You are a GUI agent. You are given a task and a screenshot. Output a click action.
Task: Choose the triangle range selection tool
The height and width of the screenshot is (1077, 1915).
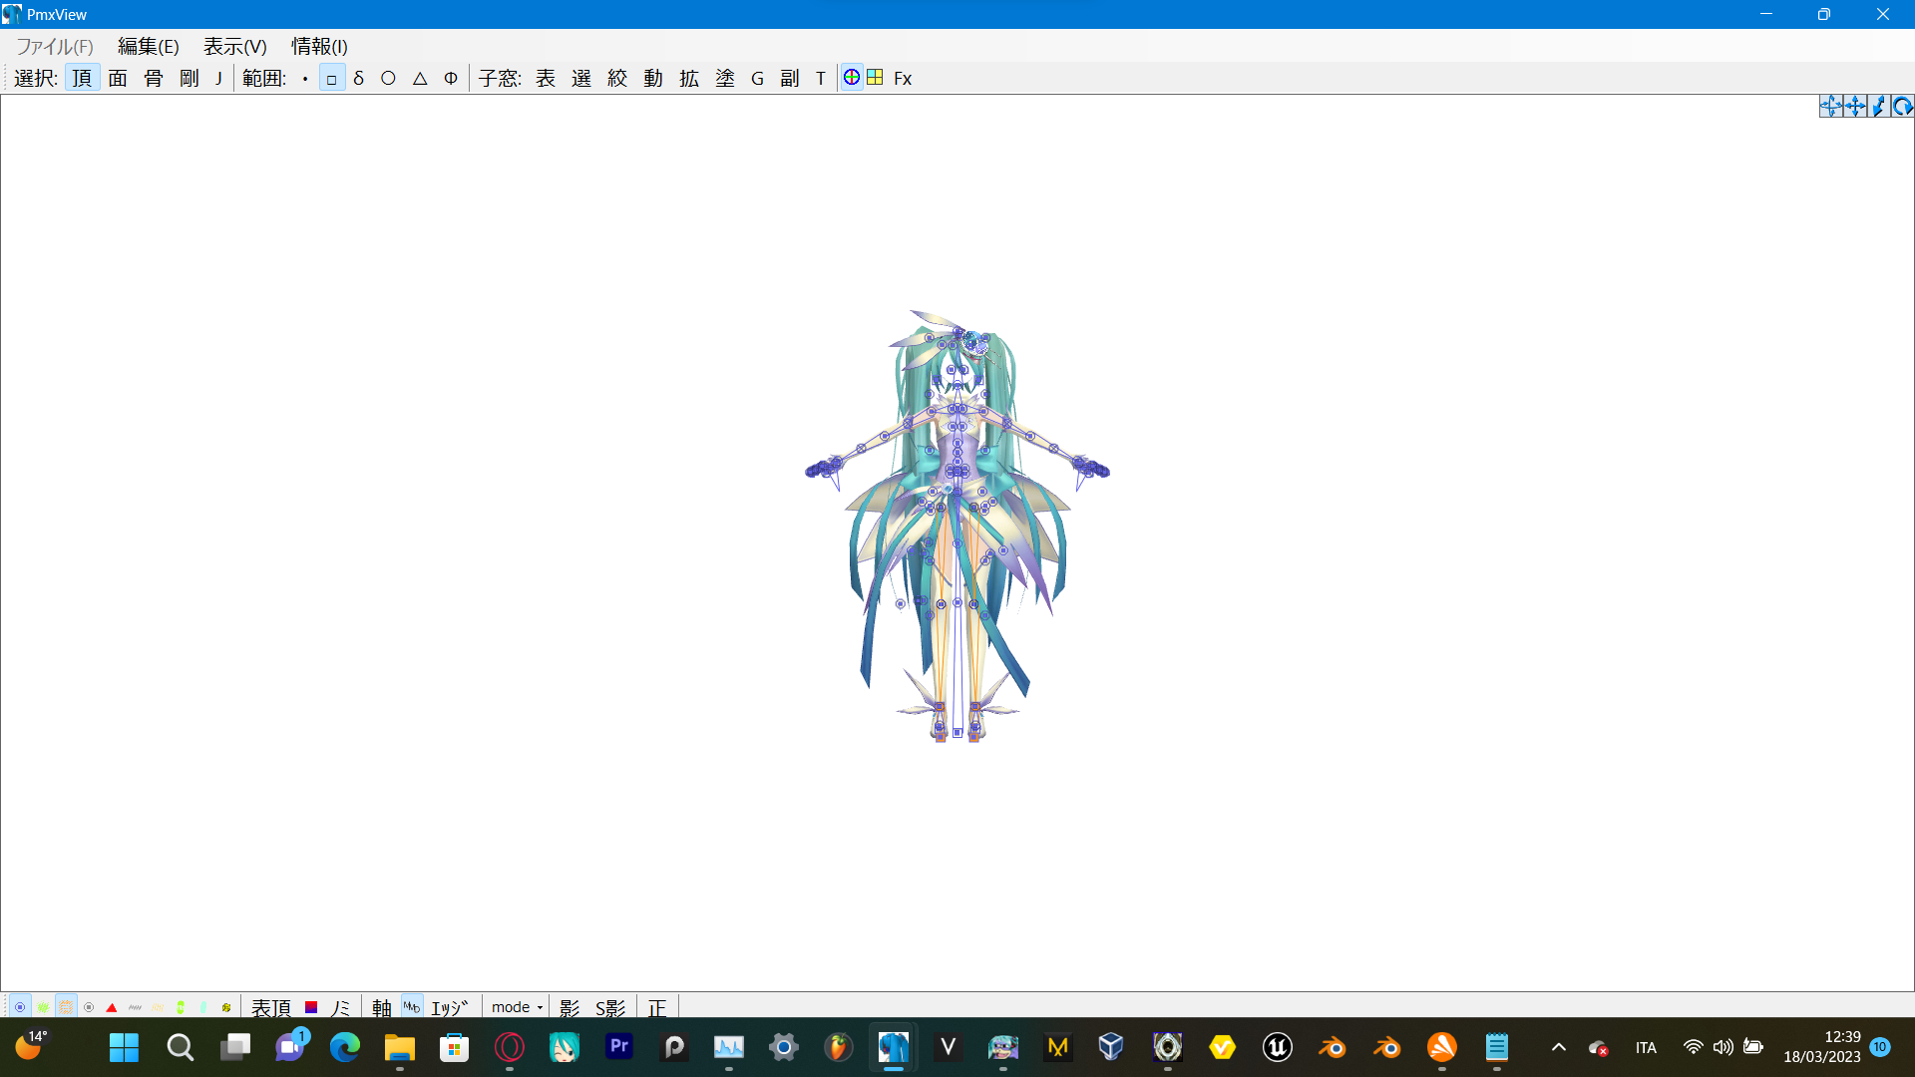pos(420,78)
